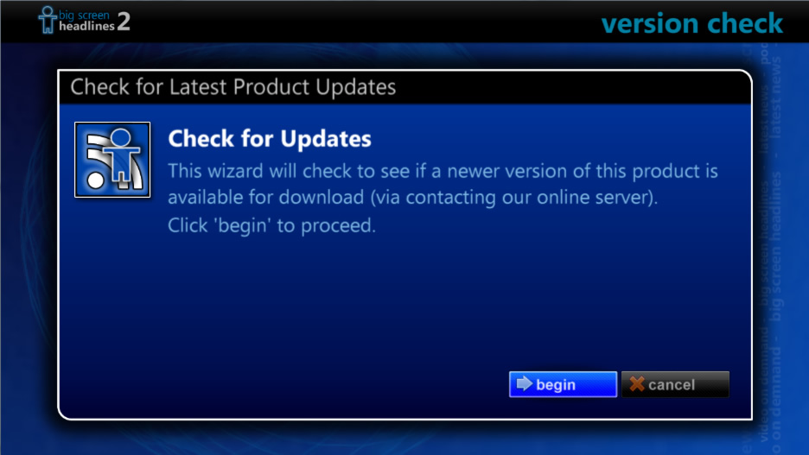Image resolution: width=809 pixels, height=455 pixels.
Task: Click the 'version check' page title
Action: pos(691,23)
